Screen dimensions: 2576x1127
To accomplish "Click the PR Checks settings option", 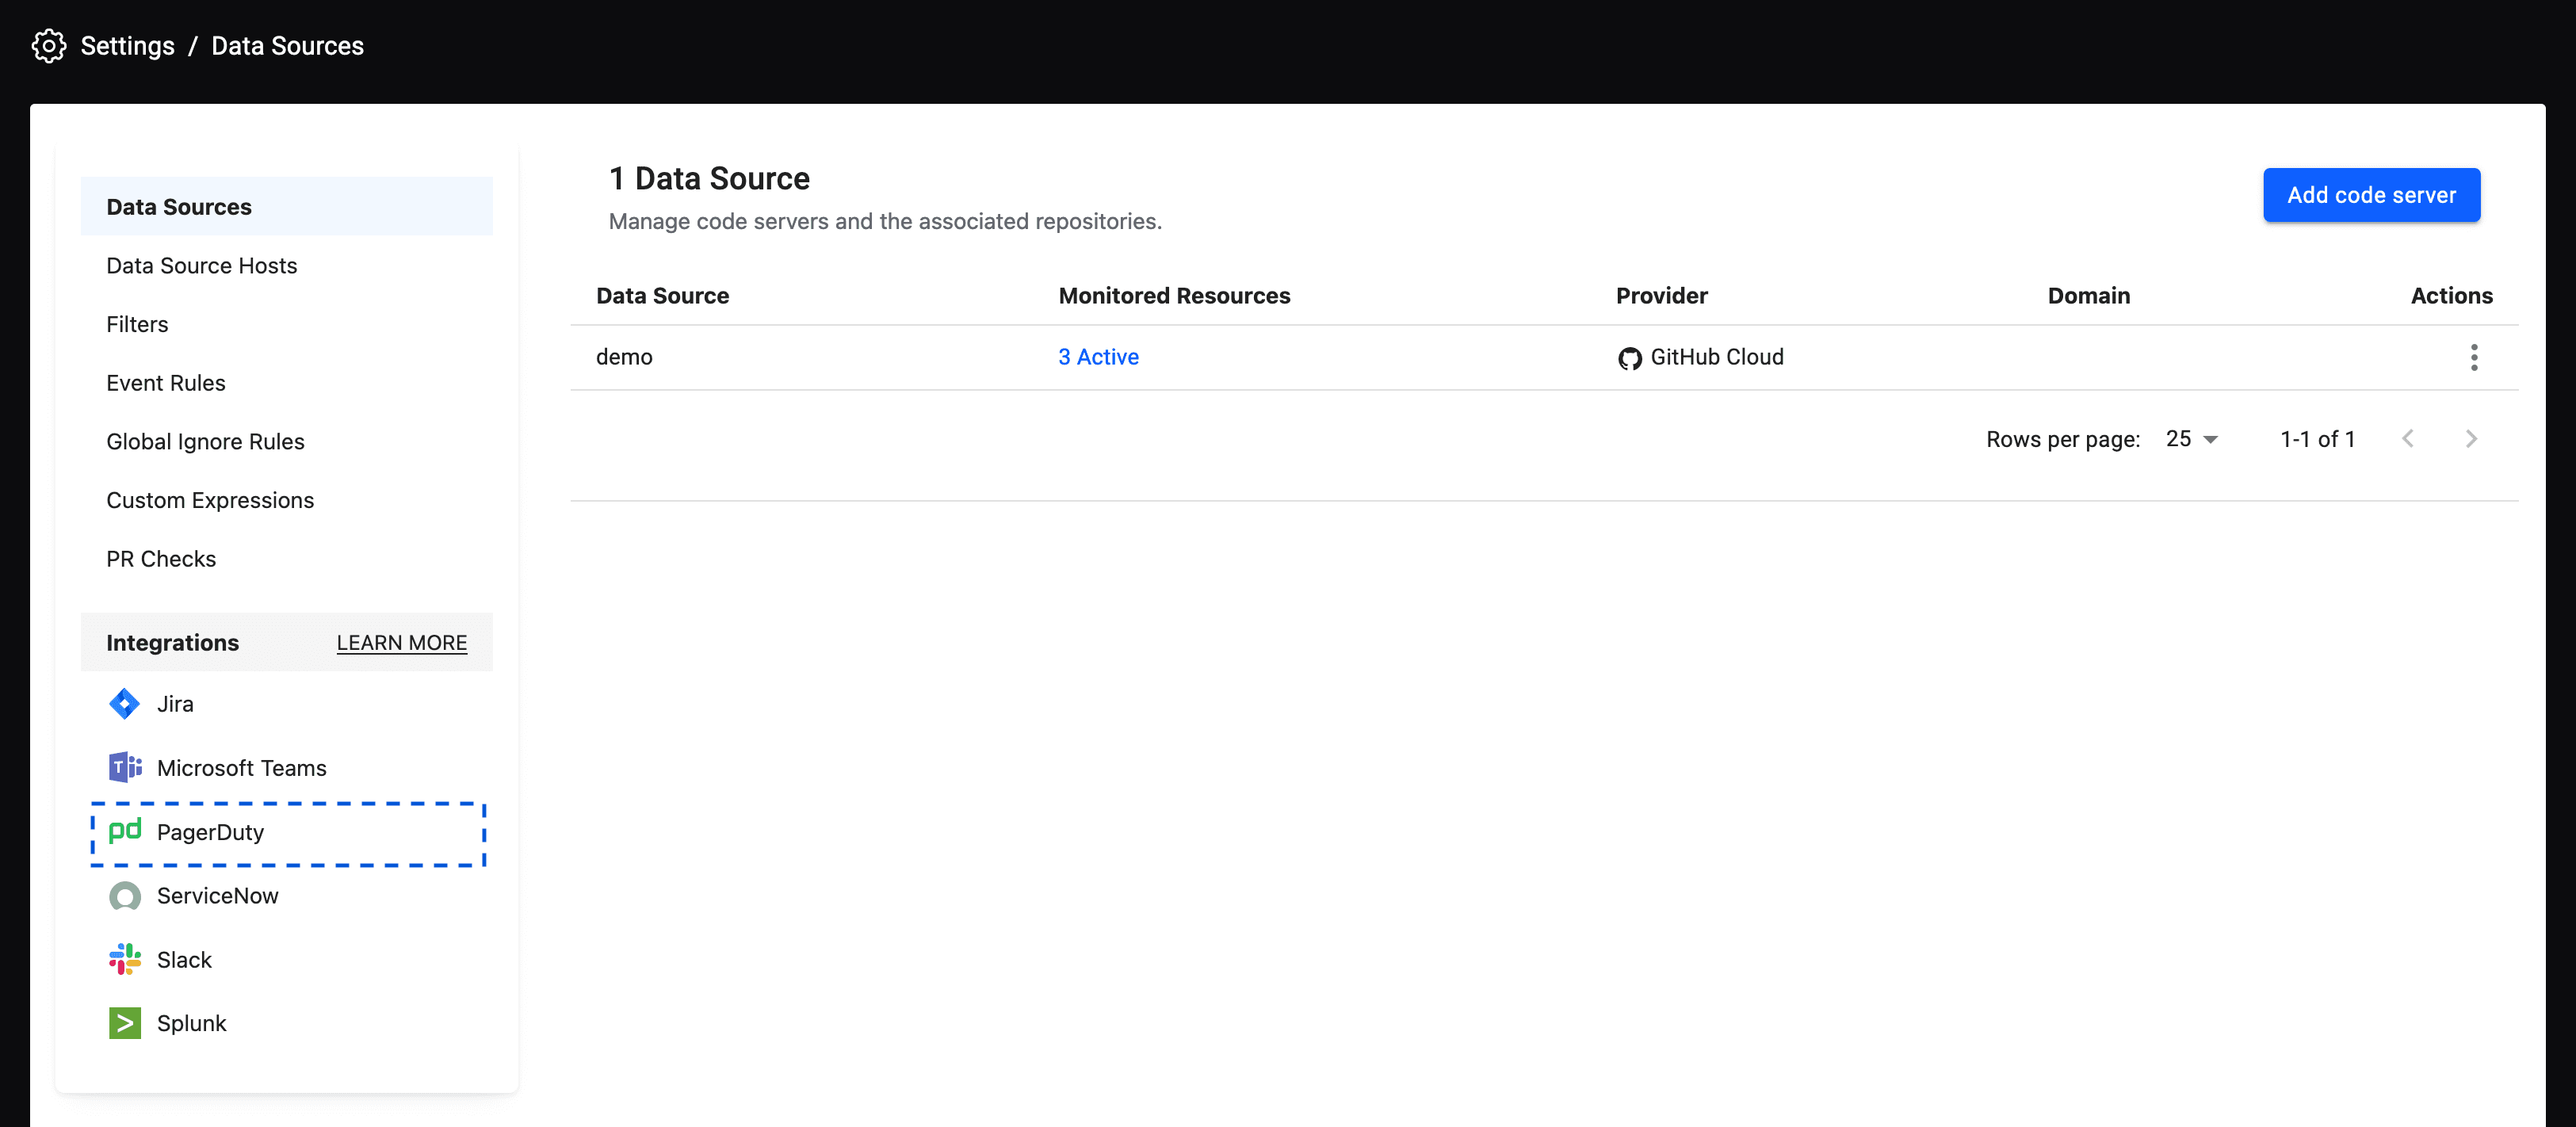I will click(x=161, y=559).
